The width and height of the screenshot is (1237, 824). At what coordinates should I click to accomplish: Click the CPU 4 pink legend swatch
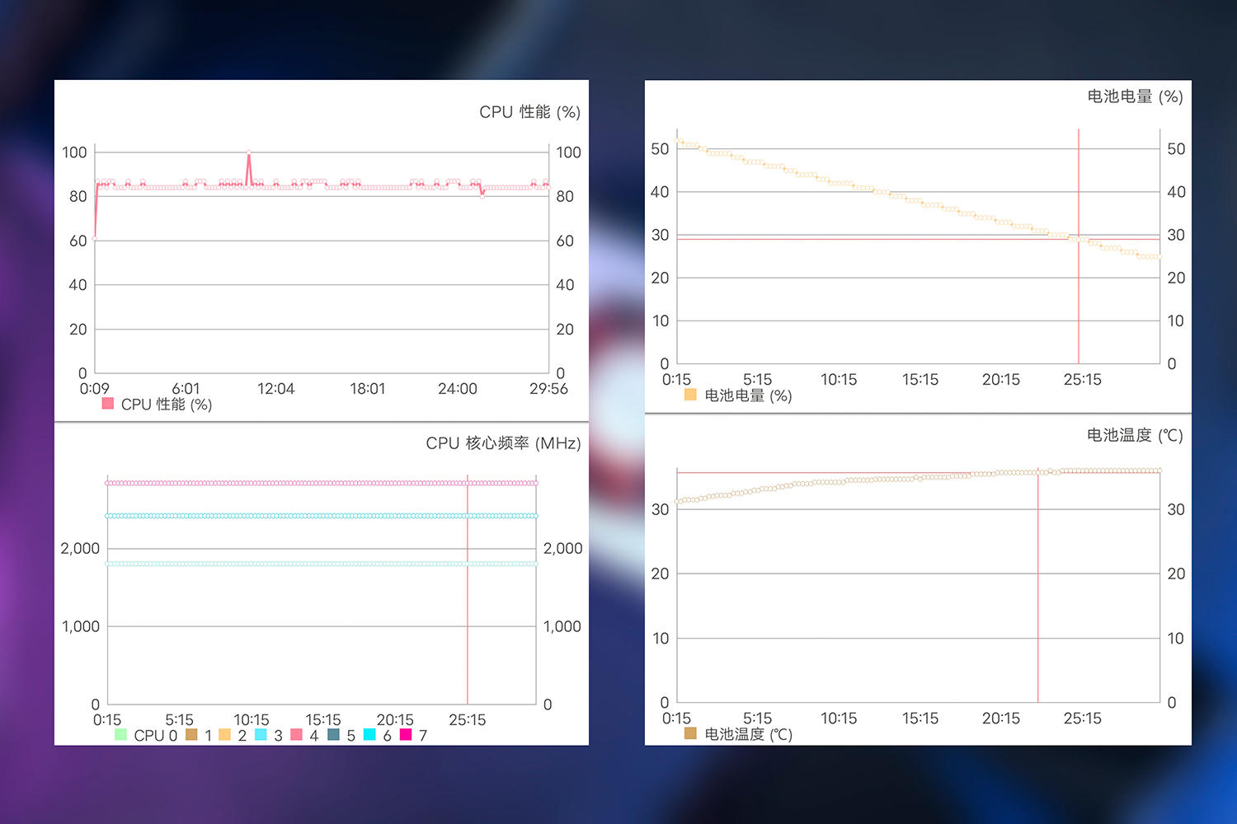[x=296, y=734]
